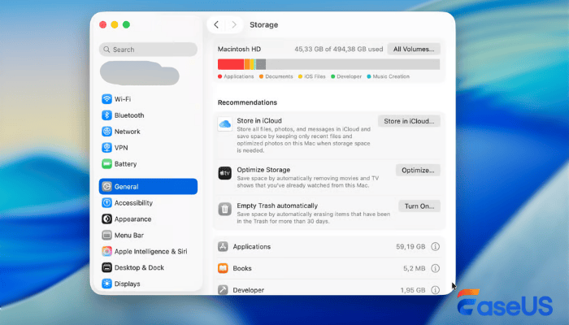
Task: Show info for Applications storage
Action: (x=435, y=247)
